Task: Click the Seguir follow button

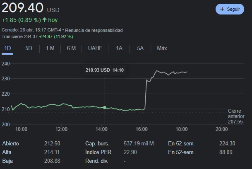Action: pyautogui.click(x=230, y=9)
